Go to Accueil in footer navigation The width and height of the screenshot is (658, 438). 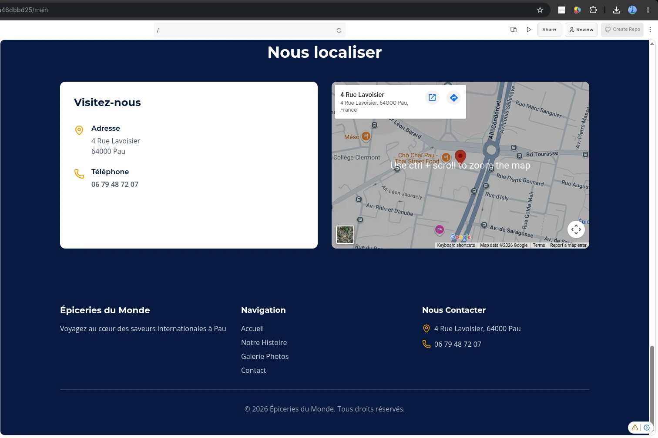tap(252, 328)
